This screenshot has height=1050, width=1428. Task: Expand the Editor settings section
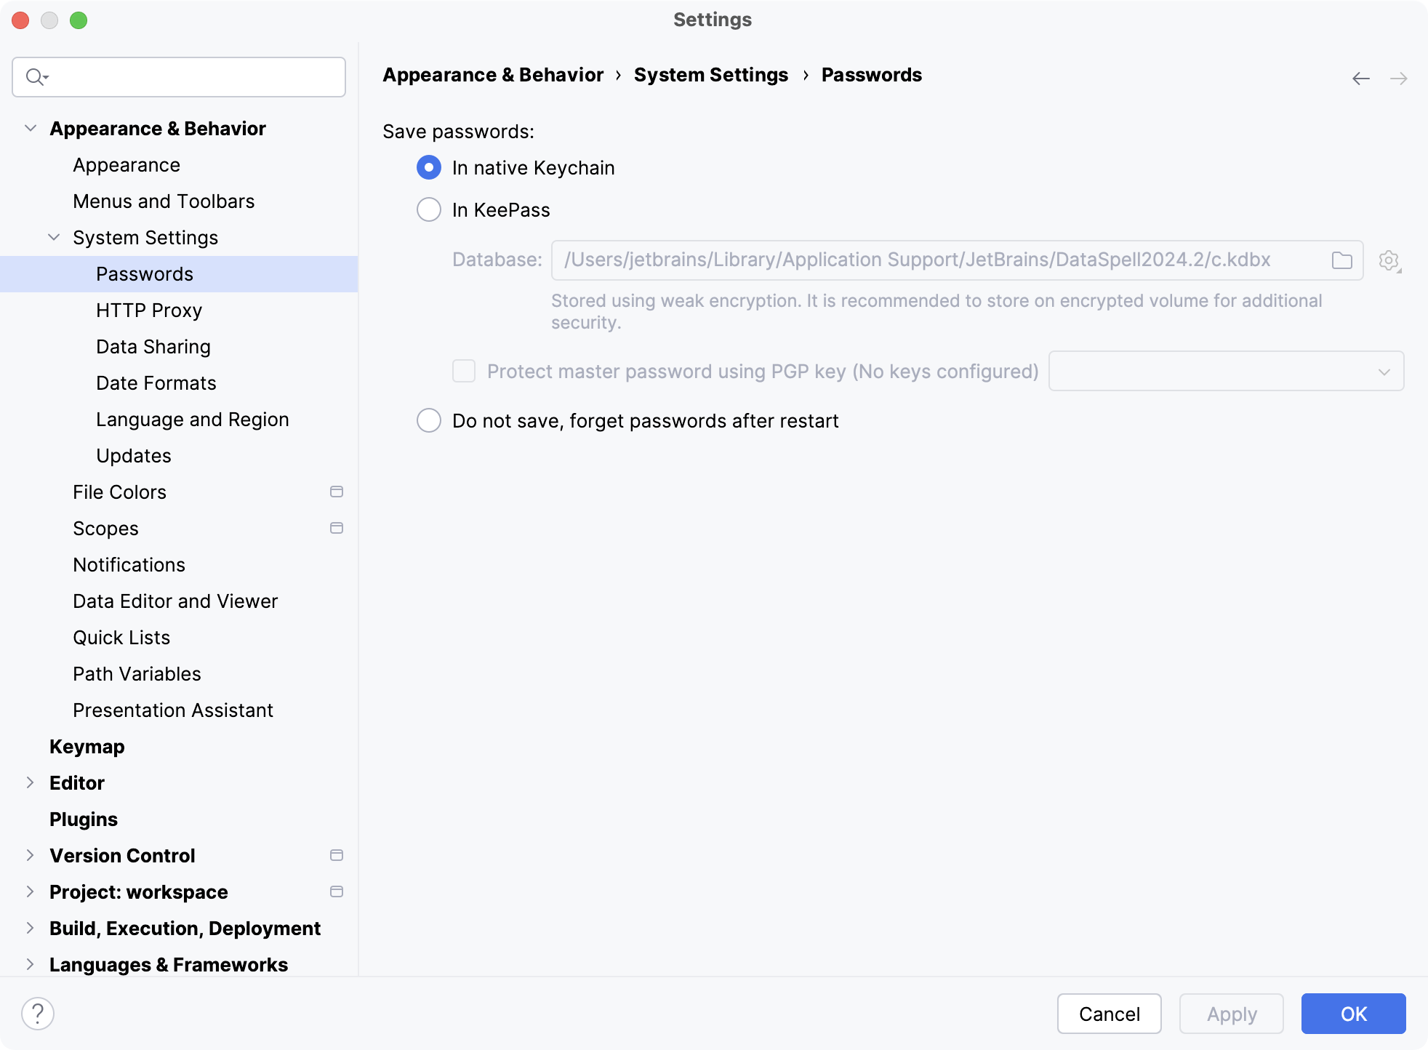pyautogui.click(x=30, y=782)
